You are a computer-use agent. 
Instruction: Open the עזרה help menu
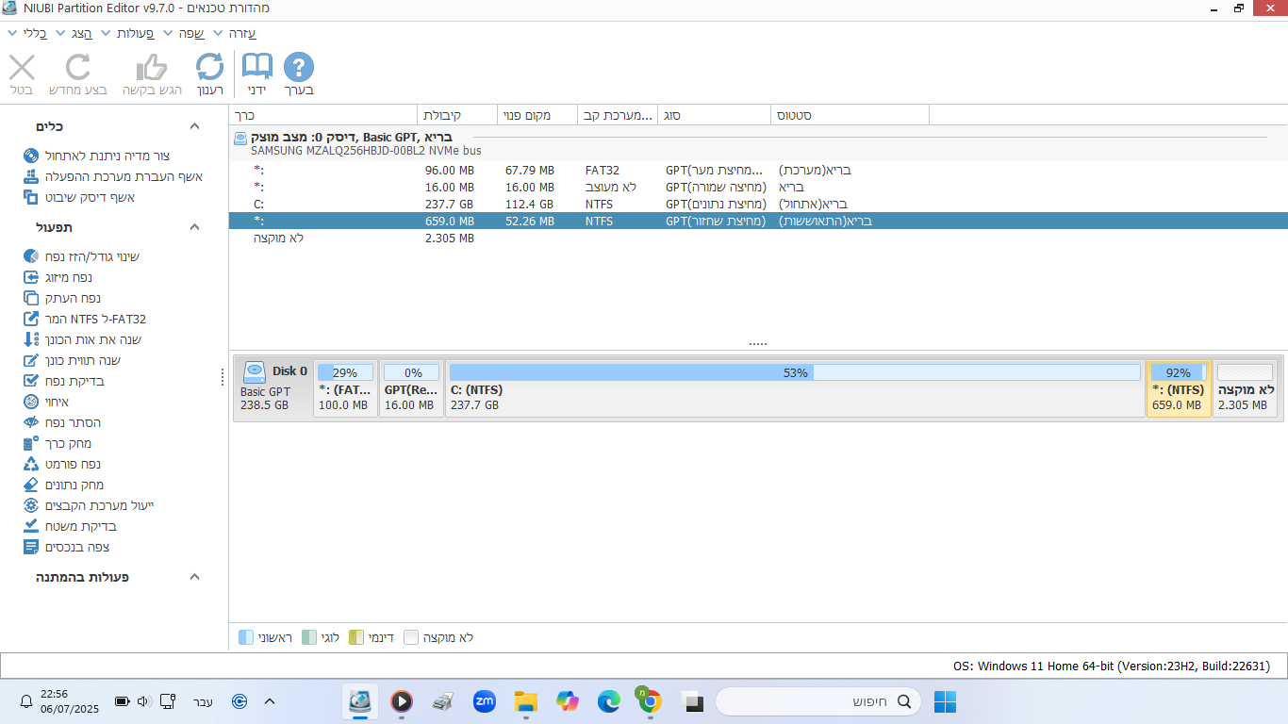(x=235, y=33)
